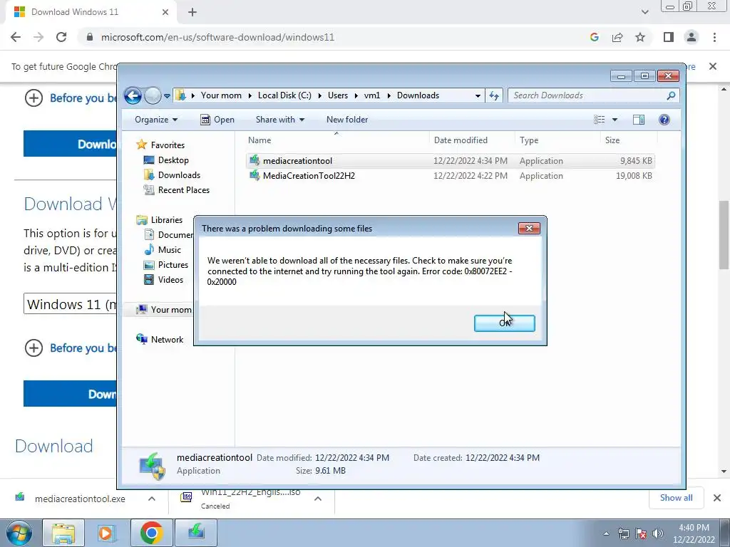The height and width of the screenshot is (547, 730).
Task: Click vm1 breadcrumb segment
Action: click(x=372, y=95)
